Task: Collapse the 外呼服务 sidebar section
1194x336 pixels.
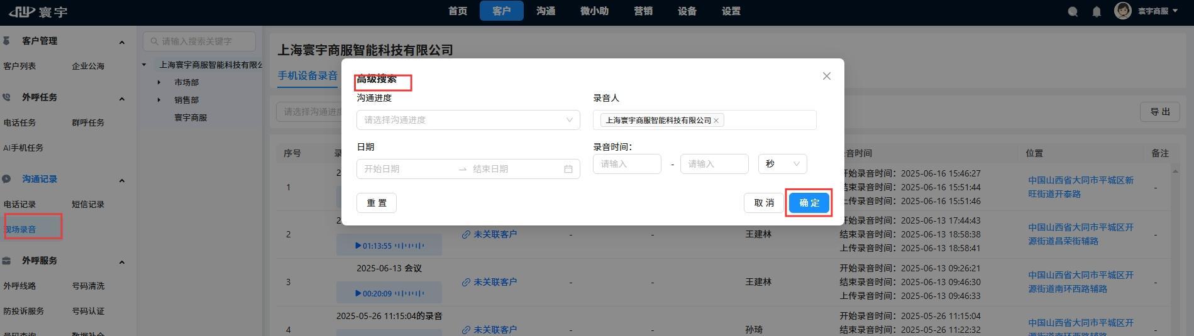Action: (122, 262)
